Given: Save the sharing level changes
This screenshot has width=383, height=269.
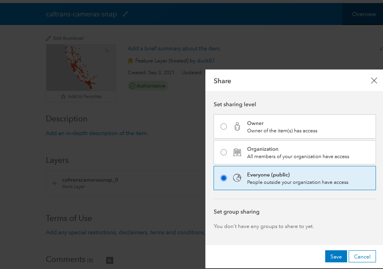Looking at the screenshot, I should [x=336, y=257].
